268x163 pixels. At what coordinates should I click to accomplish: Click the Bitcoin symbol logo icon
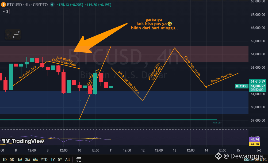pos(3,5)
